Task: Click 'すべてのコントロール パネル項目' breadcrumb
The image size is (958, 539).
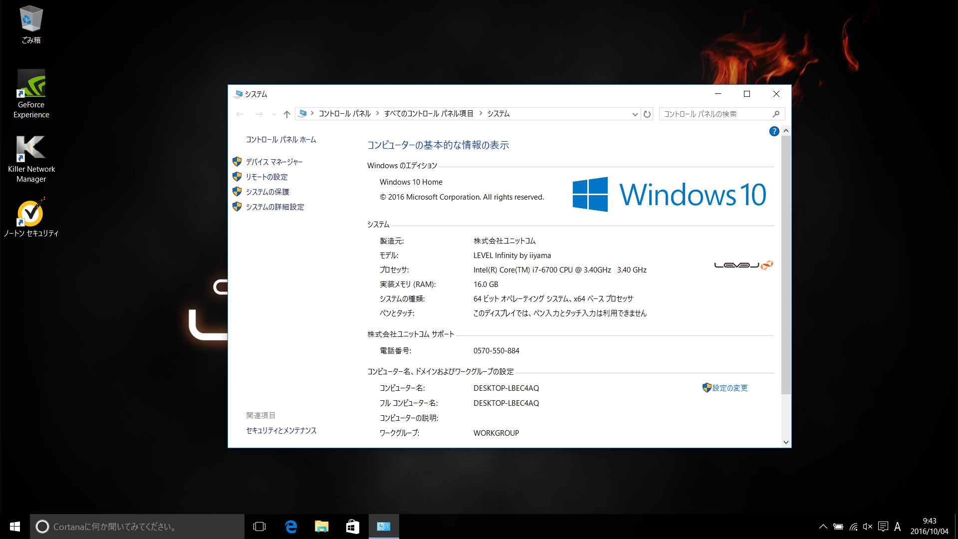Action: click(x=429, y=114)
